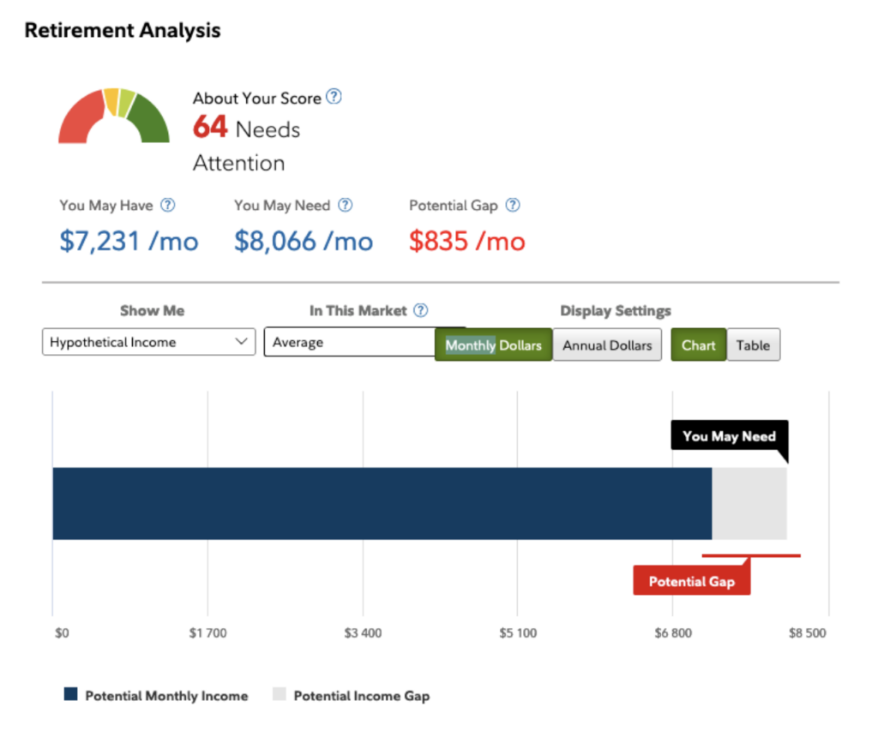Click the In This Market help icon
Image resolution: width=878 pixels, height=737 pixels.
click(x=420, y=310)
